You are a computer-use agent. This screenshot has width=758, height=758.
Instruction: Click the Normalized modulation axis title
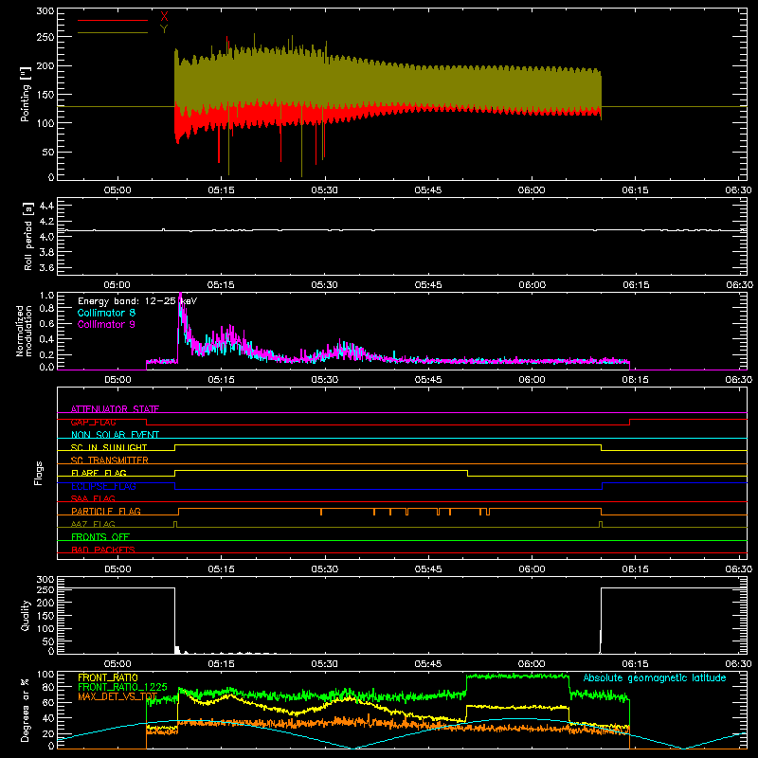tap(23, 331)
